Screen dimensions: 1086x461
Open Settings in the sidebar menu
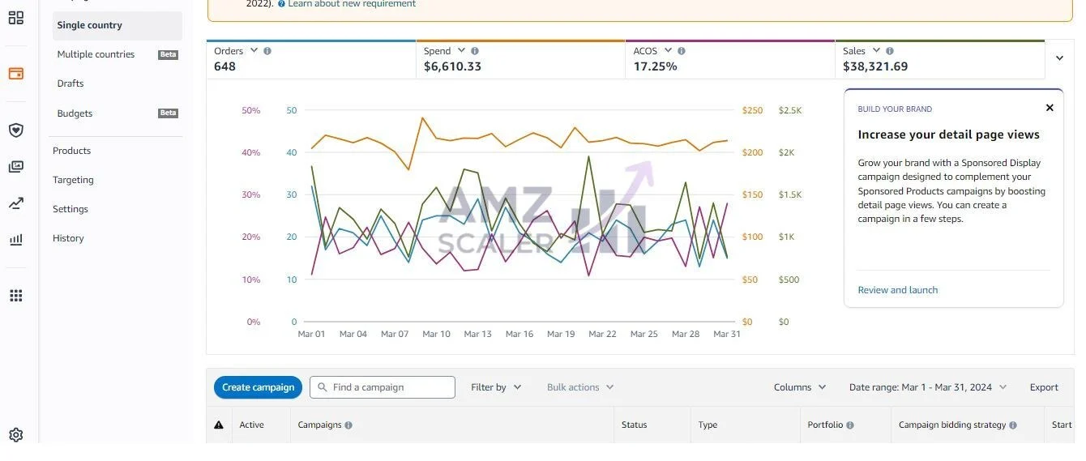tap(71, 209)
